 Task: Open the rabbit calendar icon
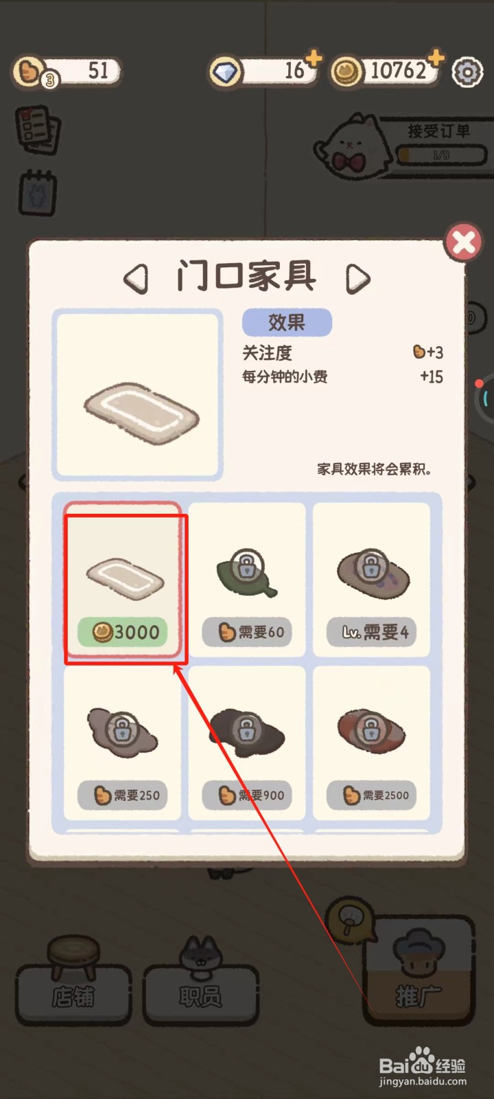38,193
